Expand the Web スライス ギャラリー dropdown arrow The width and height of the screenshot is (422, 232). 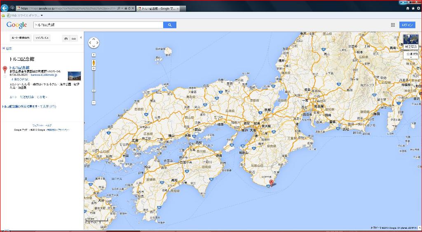tap(42, 15)
